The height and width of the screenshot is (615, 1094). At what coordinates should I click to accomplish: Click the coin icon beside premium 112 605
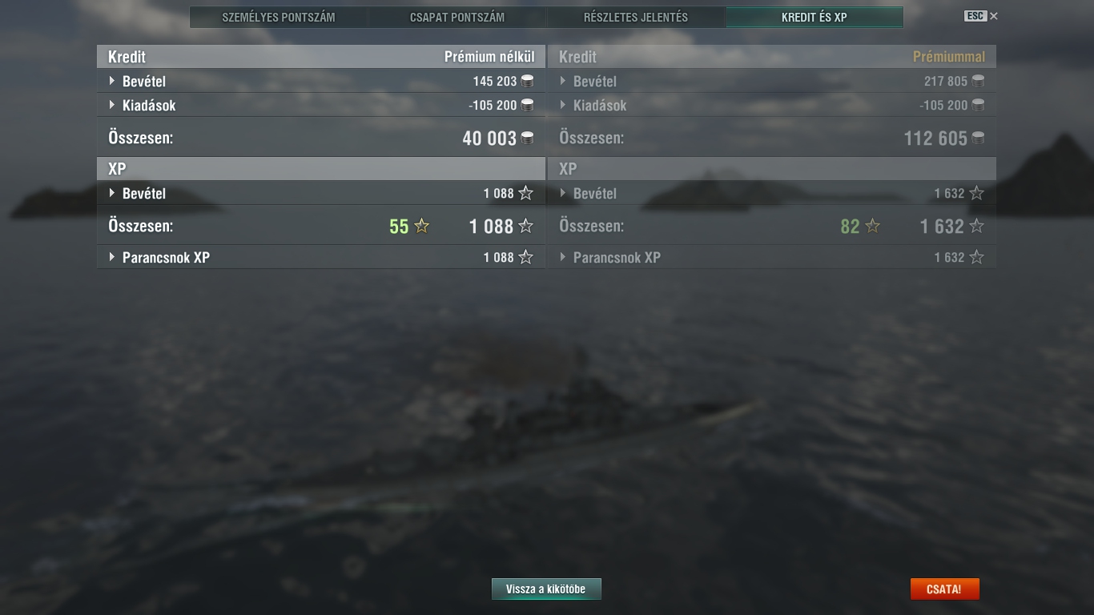coord(978,139)
